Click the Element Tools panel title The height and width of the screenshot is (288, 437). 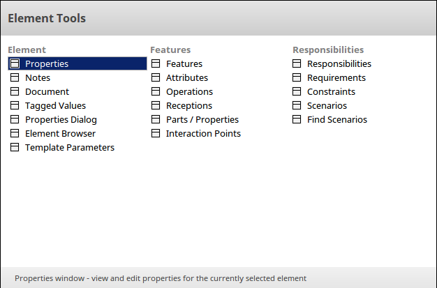coord(47,18)
